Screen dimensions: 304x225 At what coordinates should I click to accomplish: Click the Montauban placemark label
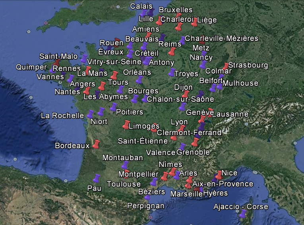coord(122,158)
